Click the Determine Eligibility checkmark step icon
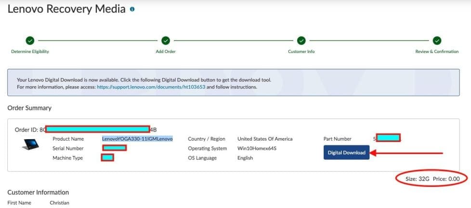471x208 pixels. 30,41
